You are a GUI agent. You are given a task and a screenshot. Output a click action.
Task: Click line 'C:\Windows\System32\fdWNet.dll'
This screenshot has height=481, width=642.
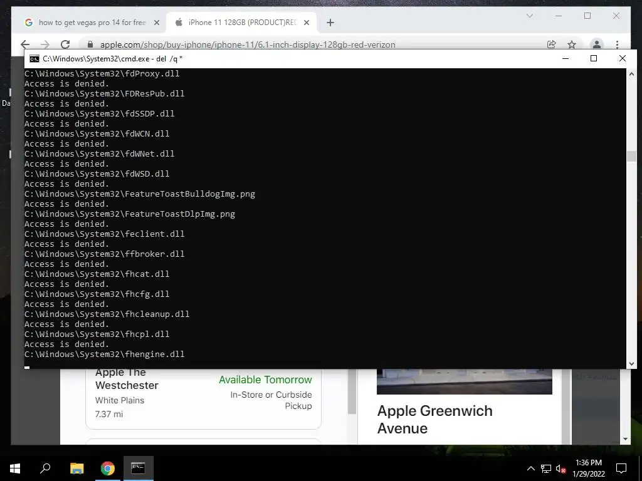click(100, 154)
